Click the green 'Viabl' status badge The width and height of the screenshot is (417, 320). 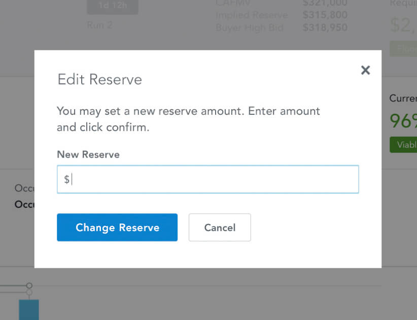point(404,145)
